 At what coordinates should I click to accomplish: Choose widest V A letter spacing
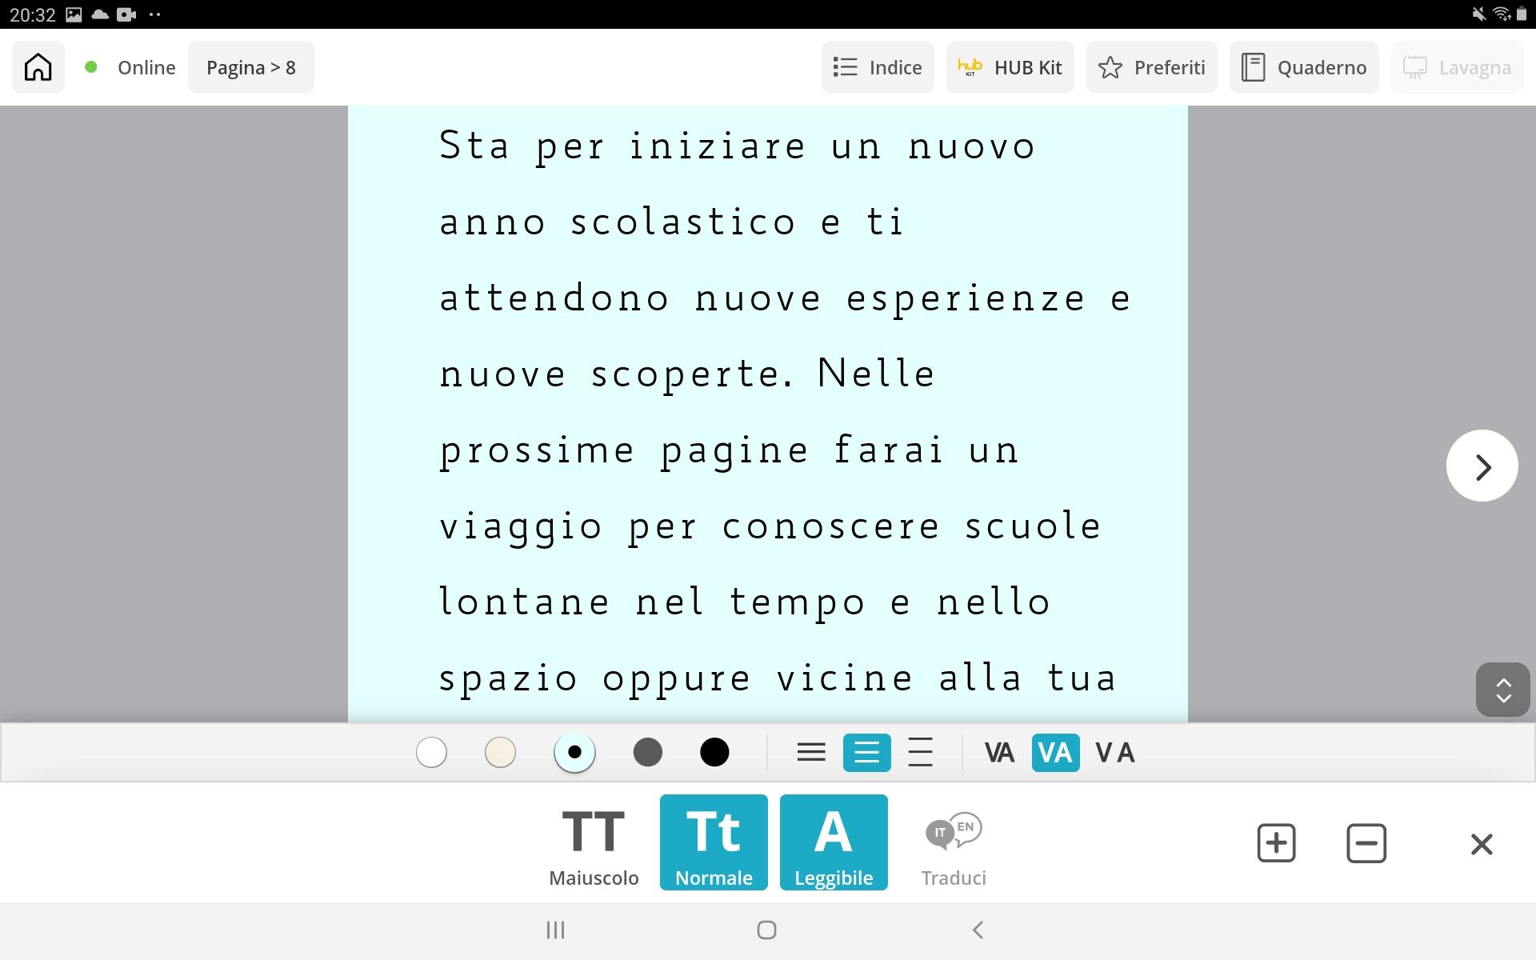pyautogui.click(x=1114, y=752)
